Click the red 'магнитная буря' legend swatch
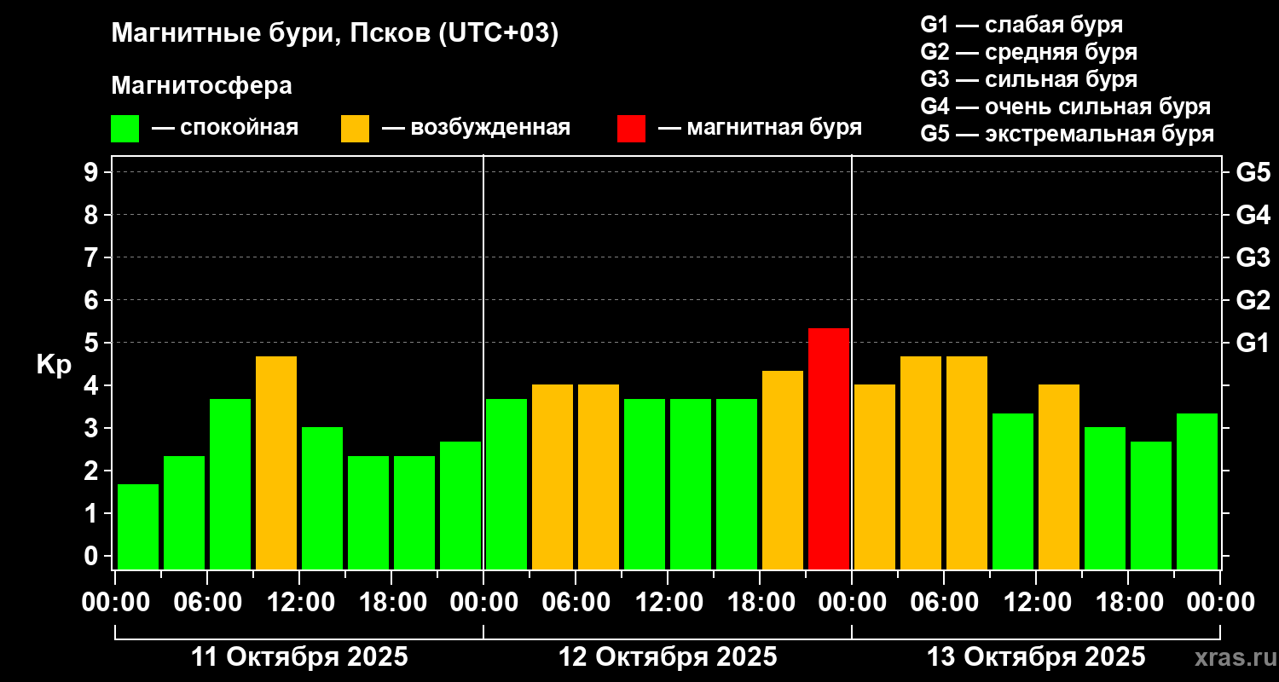This screenshot has height=682, width=1279. tap(632, 129)
